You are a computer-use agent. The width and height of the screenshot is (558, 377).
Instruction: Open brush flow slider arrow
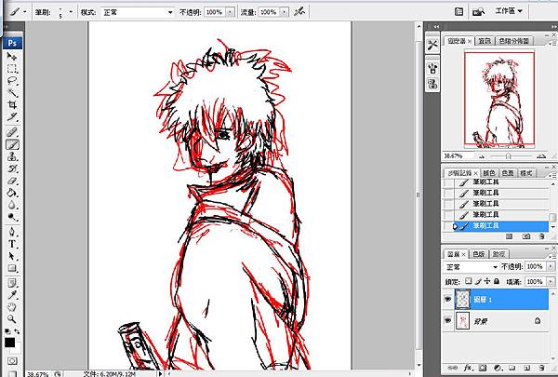click(284, 12)
